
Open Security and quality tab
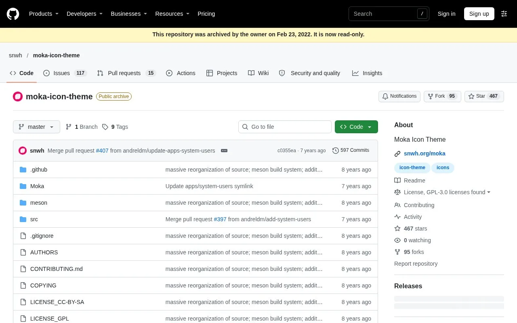[x=310, y=73]
